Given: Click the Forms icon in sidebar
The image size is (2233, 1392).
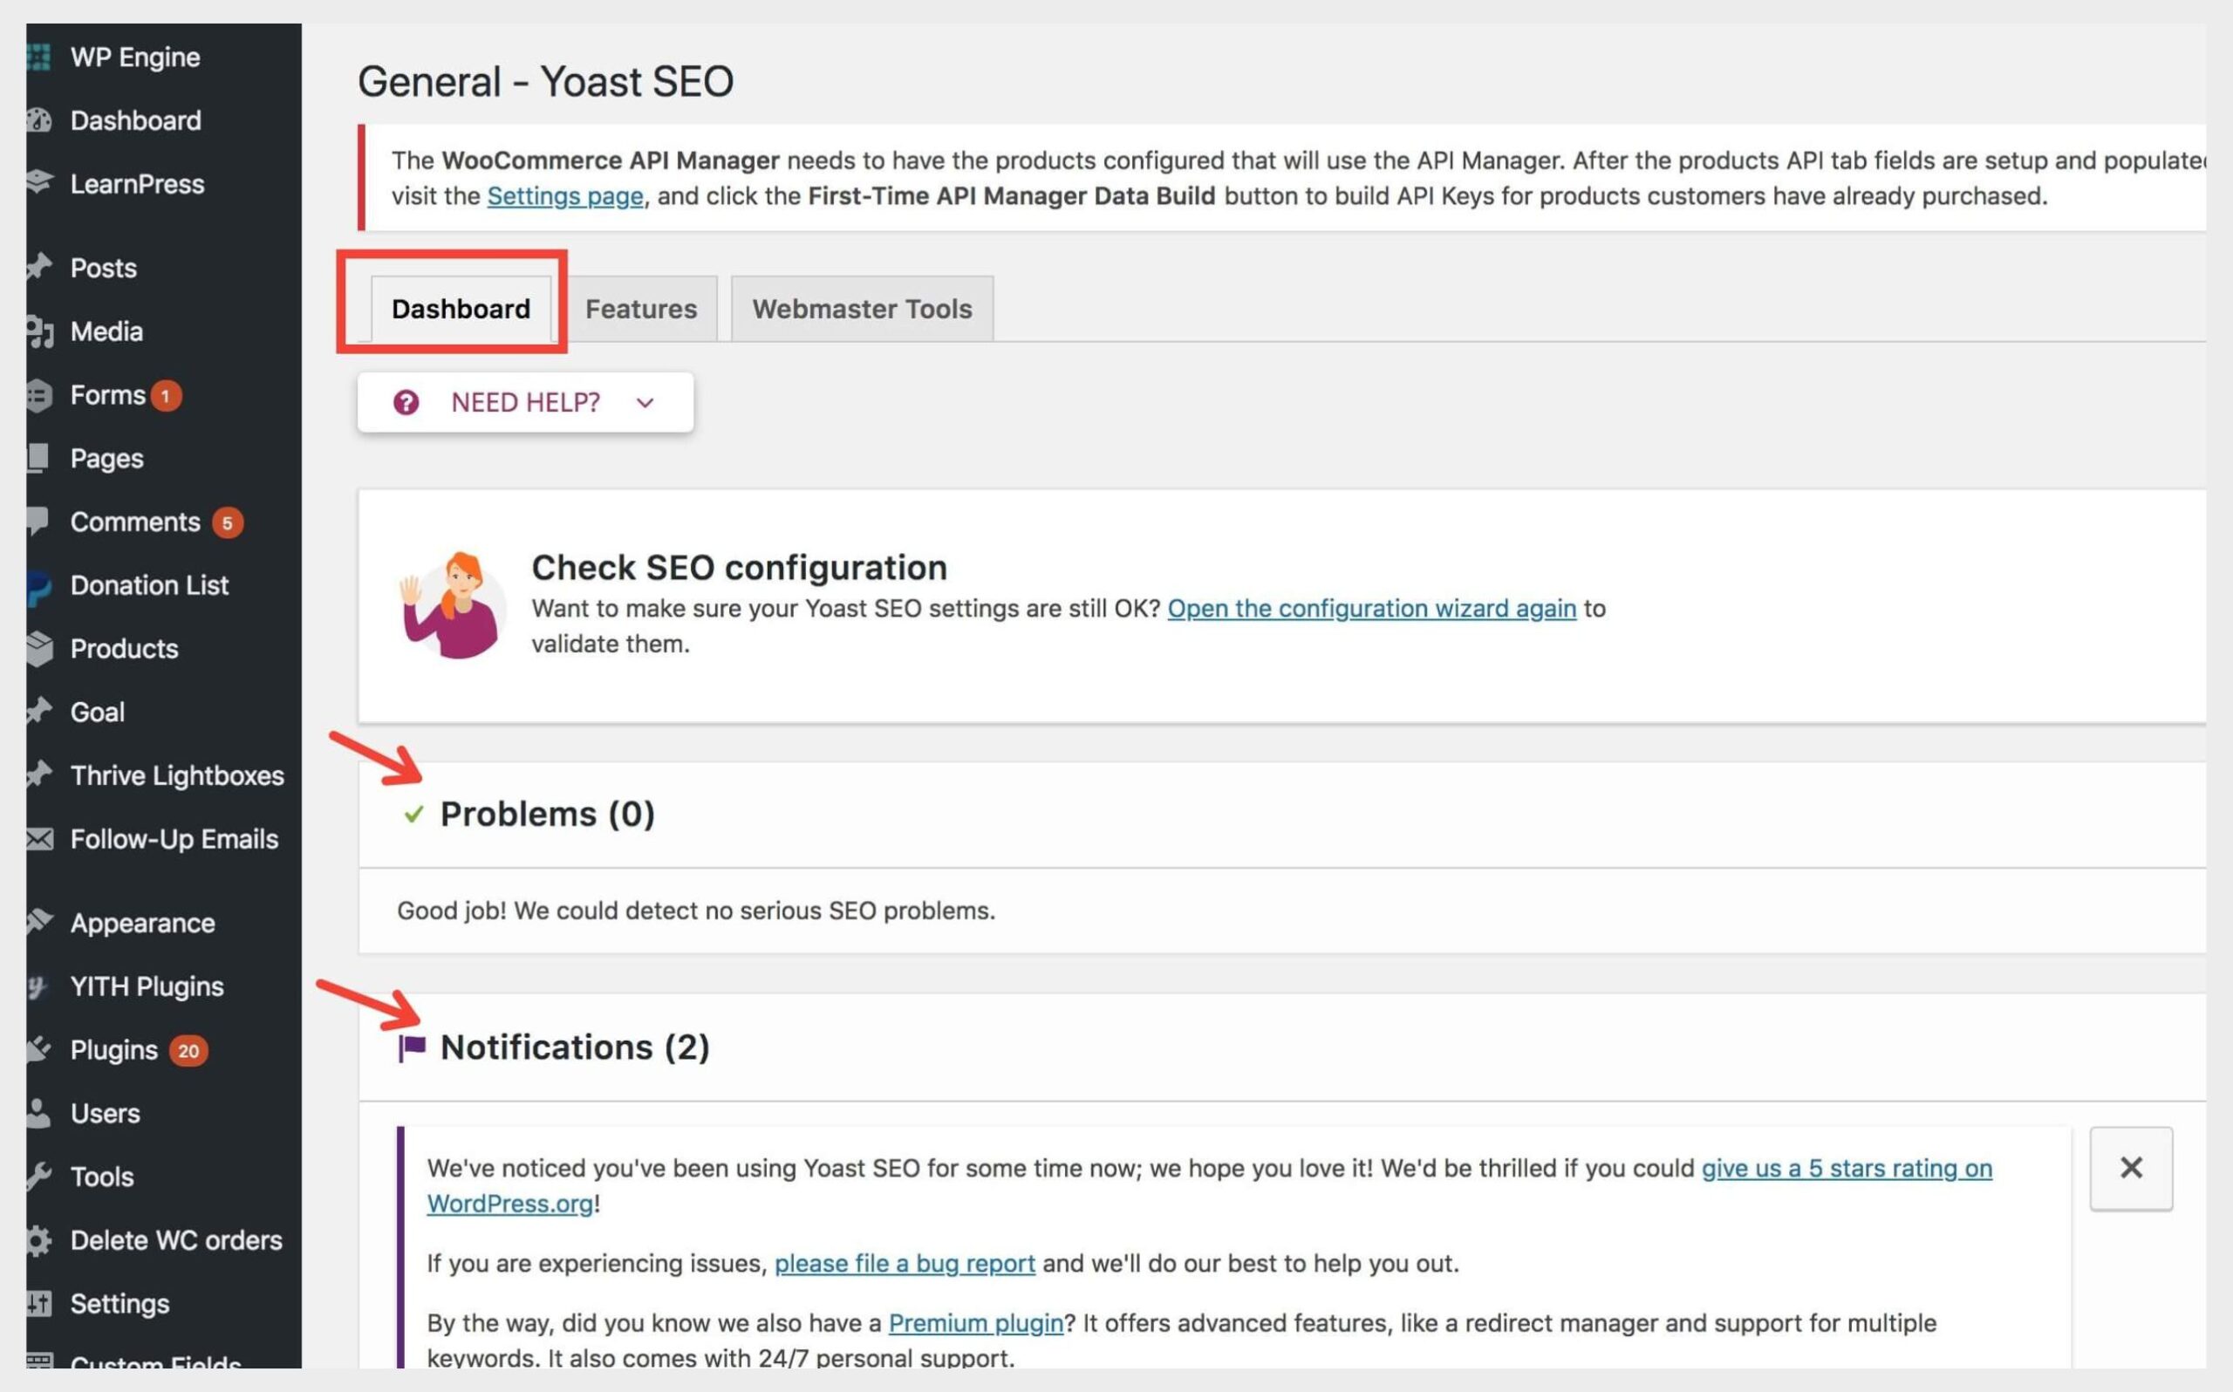Looking at the screenshot, I should [x=38, y=395].
